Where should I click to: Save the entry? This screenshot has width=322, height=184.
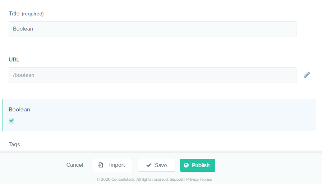[156, 165]
